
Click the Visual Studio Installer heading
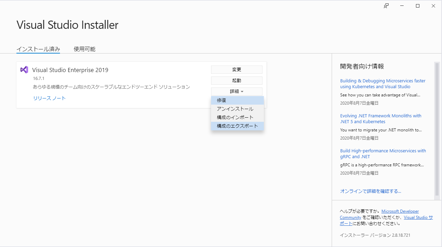tap(67, 25)
